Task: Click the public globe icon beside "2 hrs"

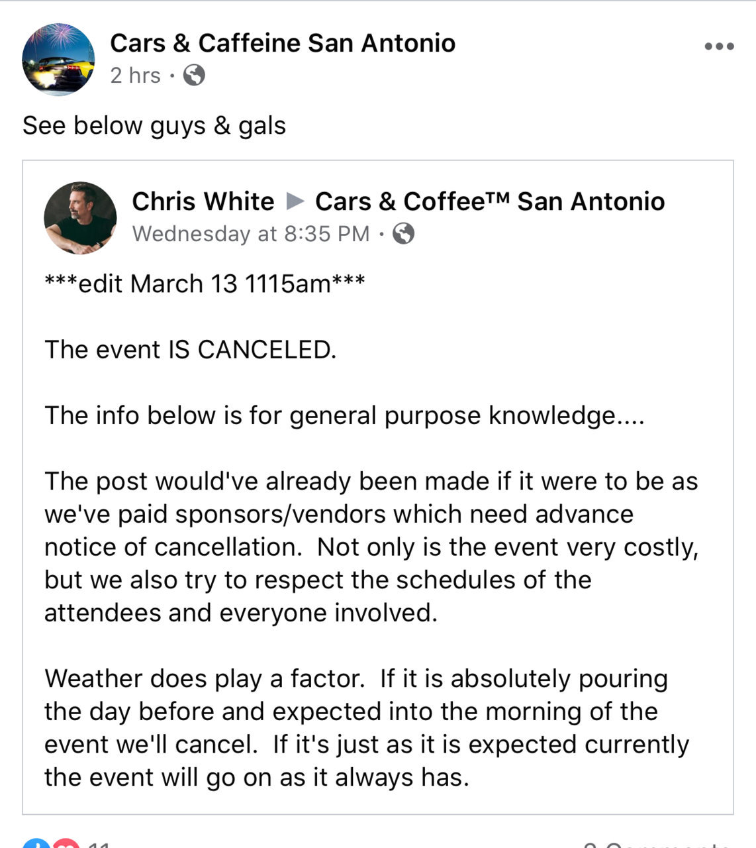Action: click(194, 75)
